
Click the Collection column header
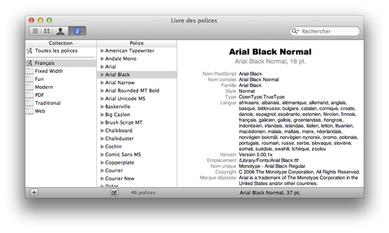coord(61,43)
